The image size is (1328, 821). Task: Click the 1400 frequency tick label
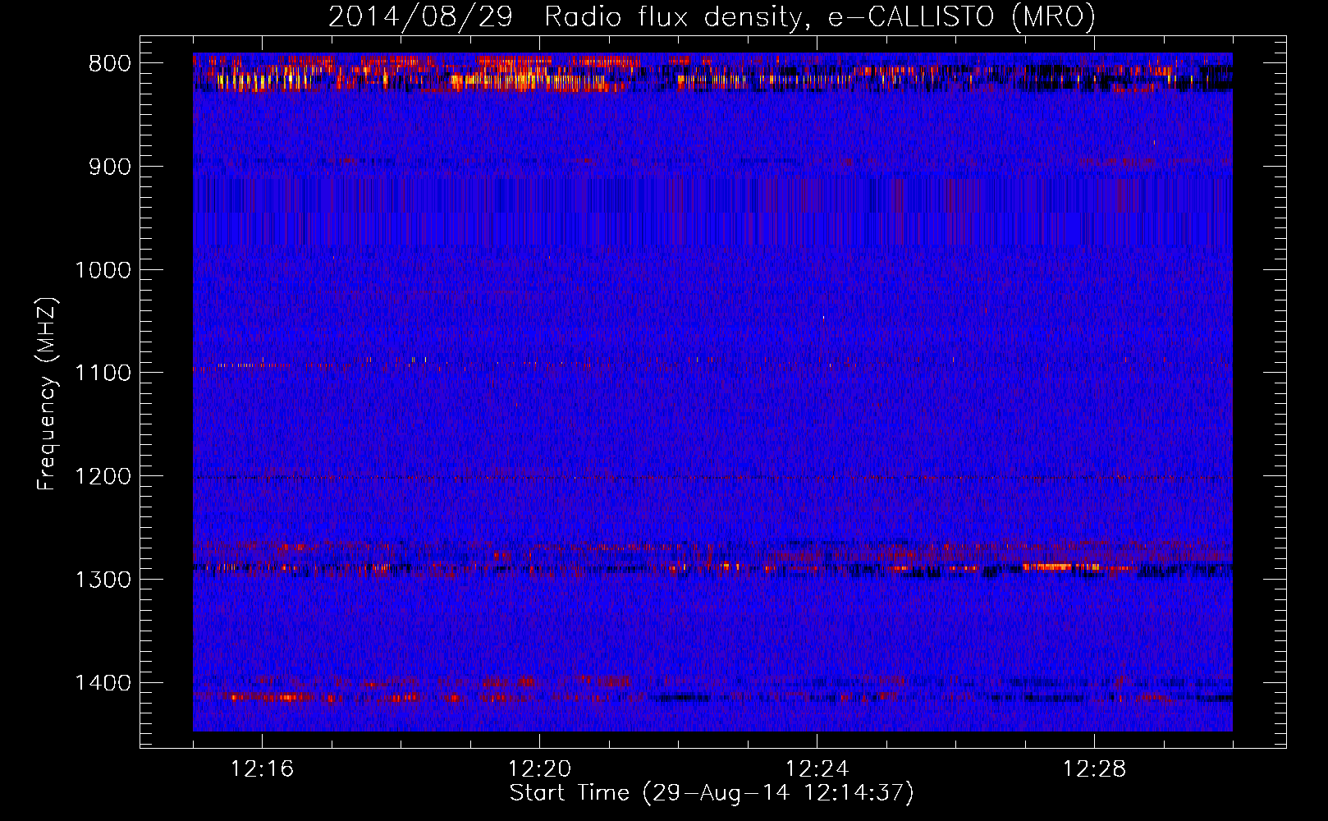[x=103, y=683]
